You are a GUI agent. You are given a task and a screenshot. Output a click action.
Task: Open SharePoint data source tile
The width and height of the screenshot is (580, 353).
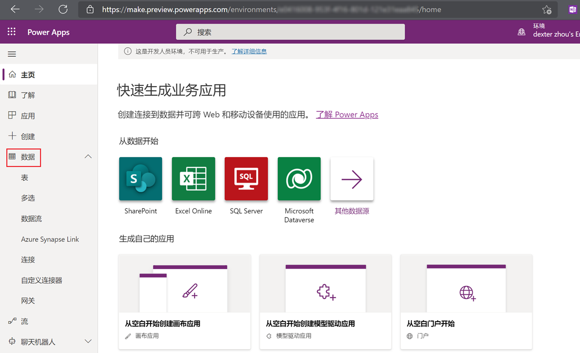click(141, 179)
